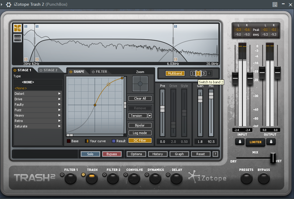Toggle Log mode for the curve
The height and width of the screenshot is (199, 294).
pos(140,133)
